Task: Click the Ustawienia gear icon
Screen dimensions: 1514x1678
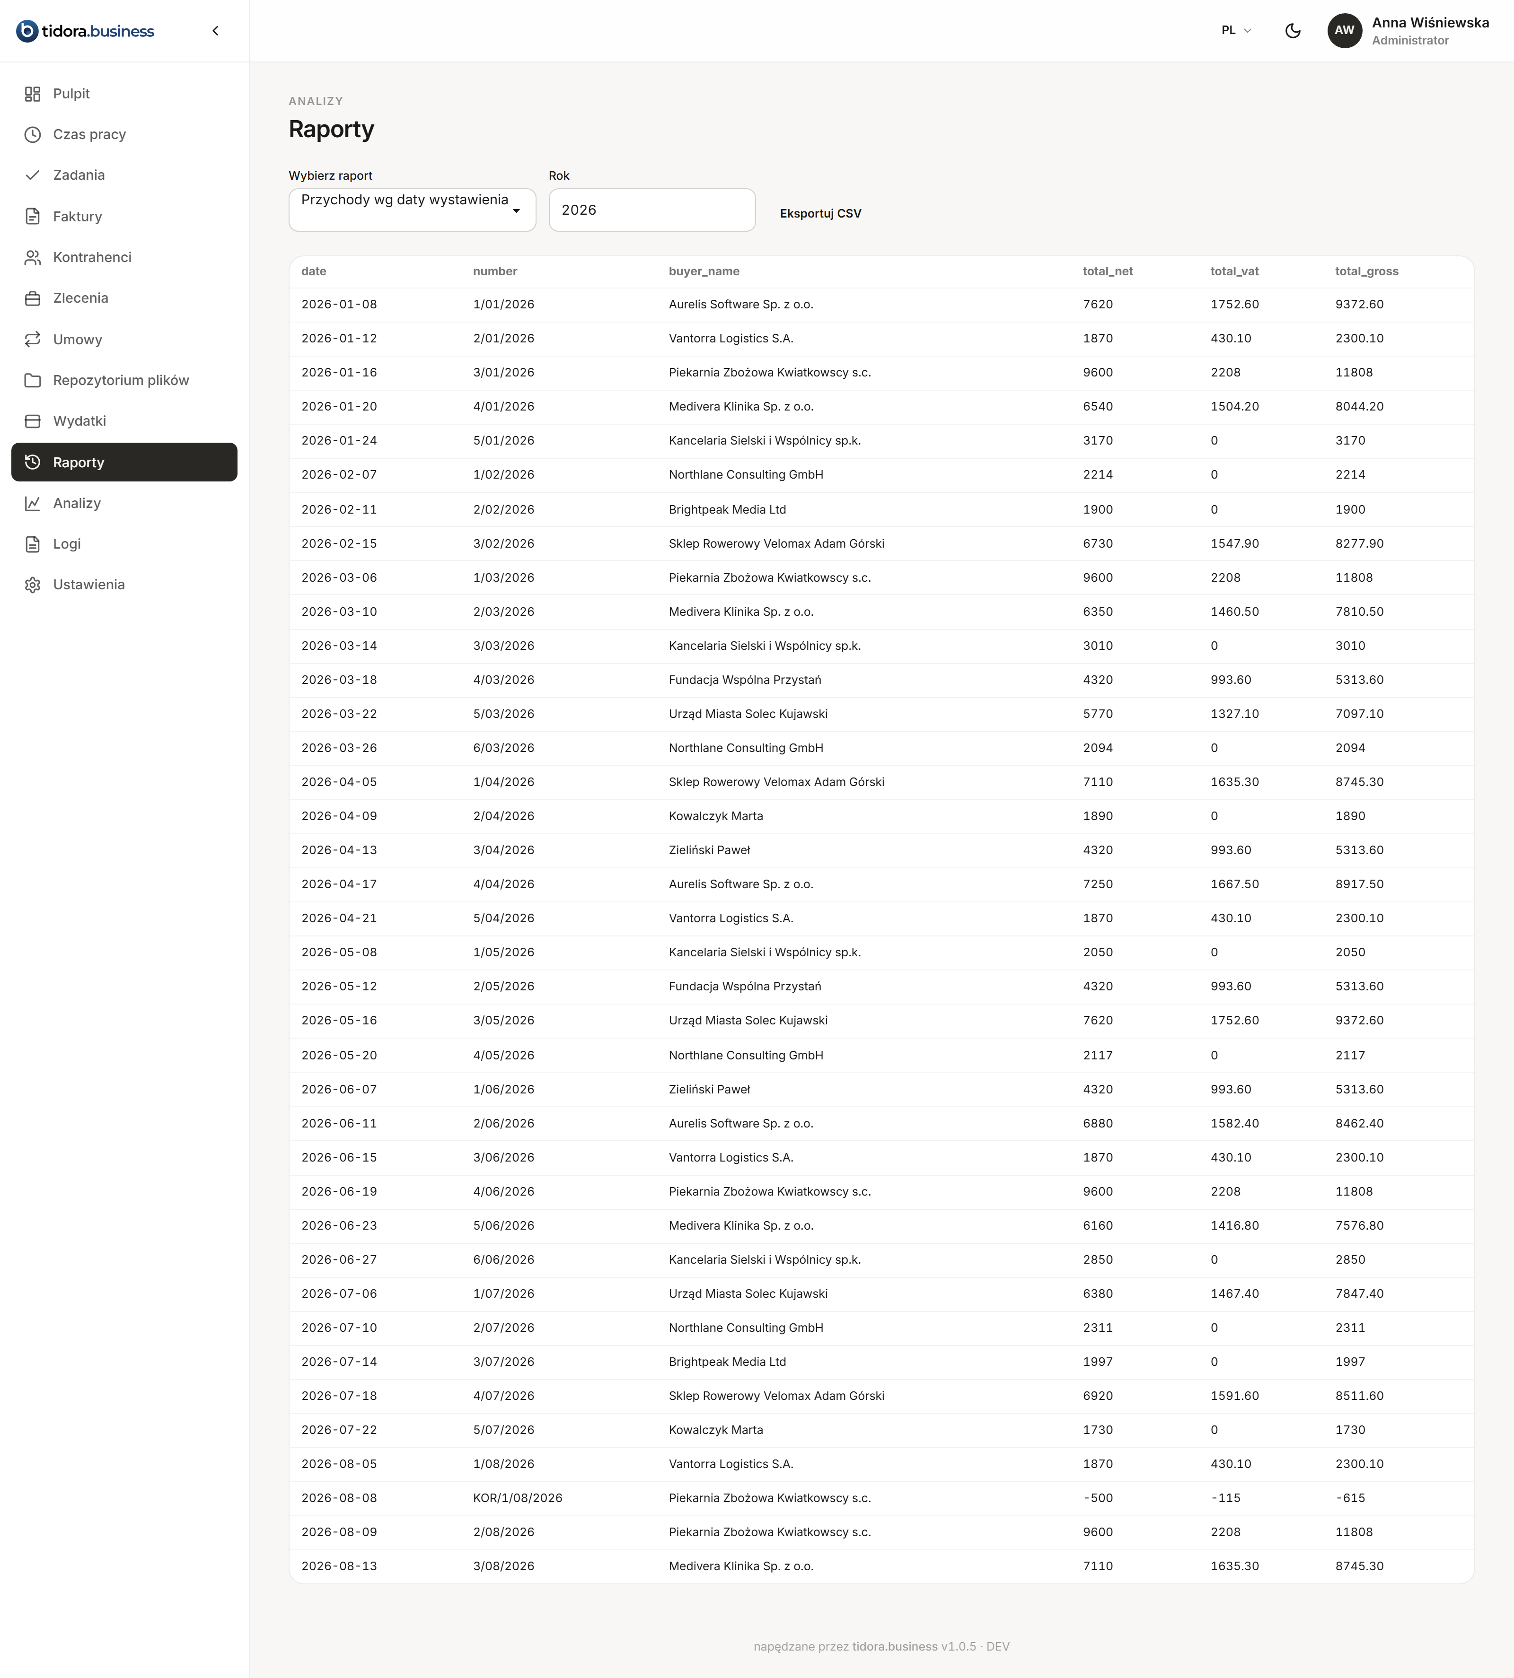Action: pyautogui.click(x=33, y=585)
